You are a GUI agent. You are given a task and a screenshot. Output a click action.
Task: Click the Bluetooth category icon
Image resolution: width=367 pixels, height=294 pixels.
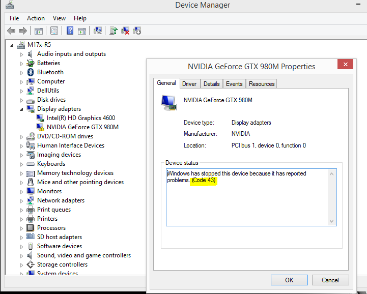pyautogui.click(x=31, y=72)
